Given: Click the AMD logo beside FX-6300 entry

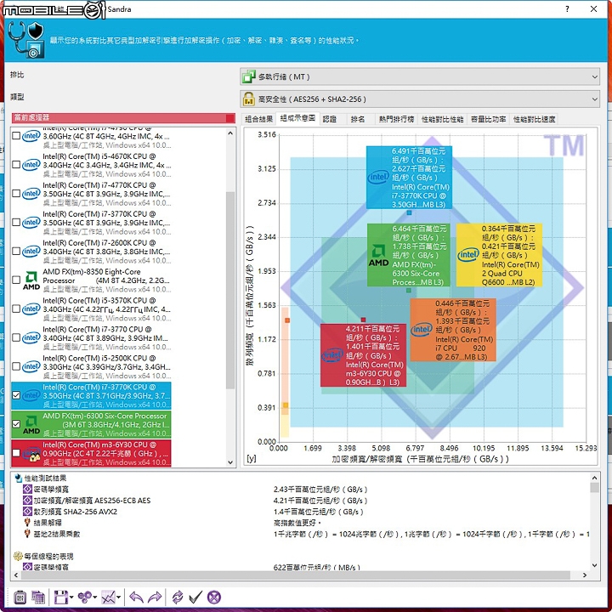Looking at the screenshot, I should (31, 425).
